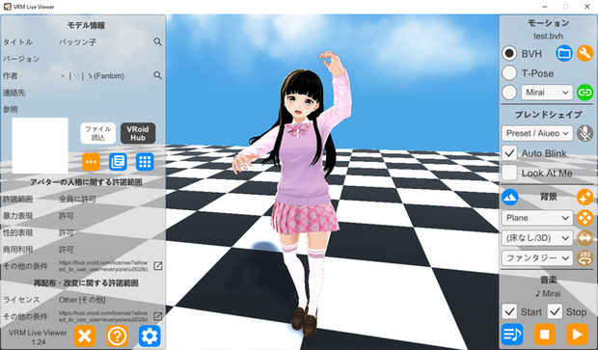Click the VRoid Hub button

[138, 133]
